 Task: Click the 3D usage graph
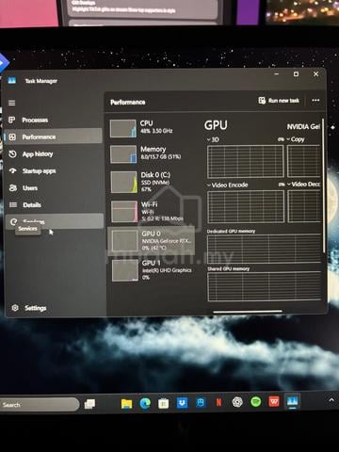(x=246, y=162)
